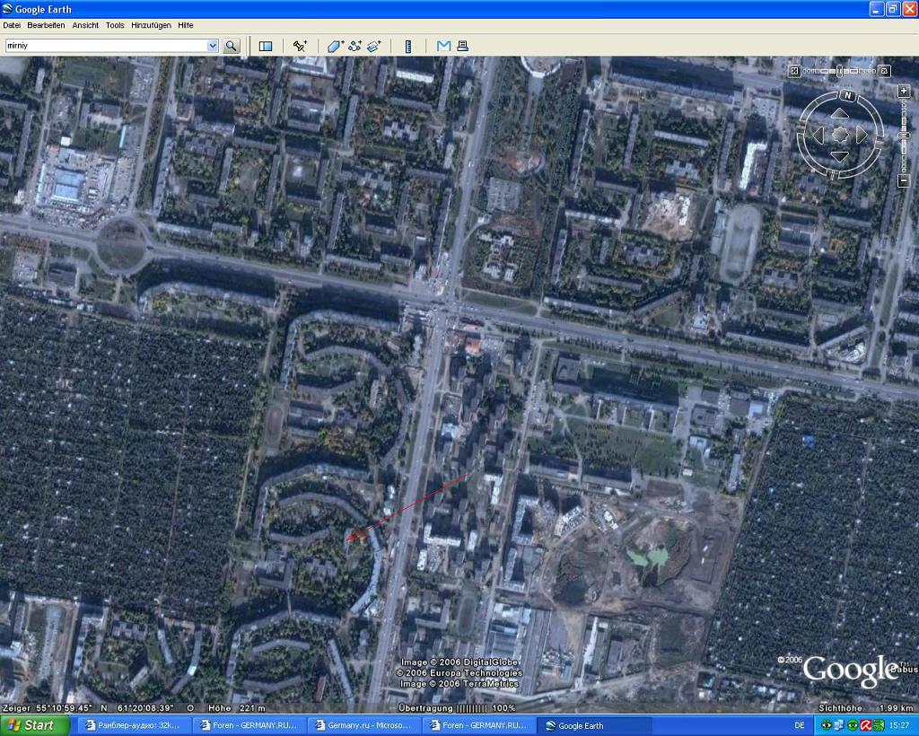
Task: Expand the search history dropdown arrow
Action: (213, 46)
